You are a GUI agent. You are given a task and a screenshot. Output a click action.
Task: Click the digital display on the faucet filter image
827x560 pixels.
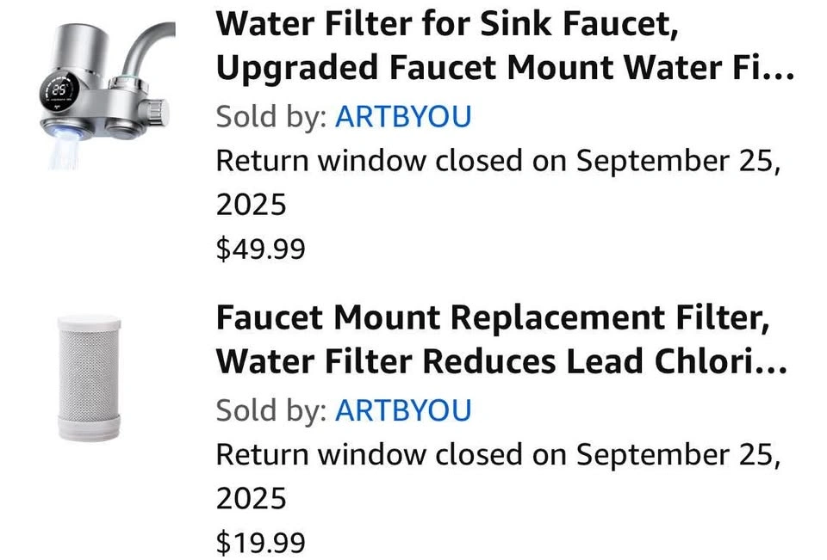coord(59,89)
